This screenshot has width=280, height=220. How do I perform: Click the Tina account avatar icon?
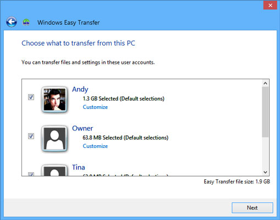[x=54, y=170]
